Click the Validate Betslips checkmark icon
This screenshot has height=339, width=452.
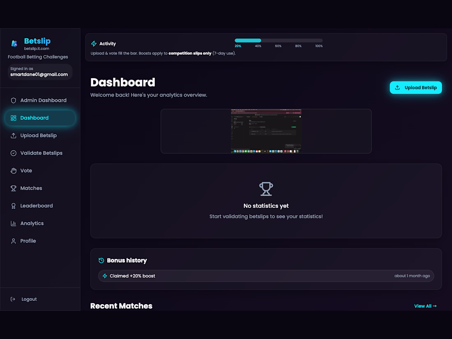point(13,153)
